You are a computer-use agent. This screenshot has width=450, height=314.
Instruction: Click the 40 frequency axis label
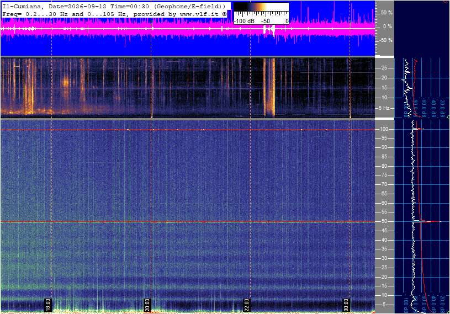(x=384, y=240)
